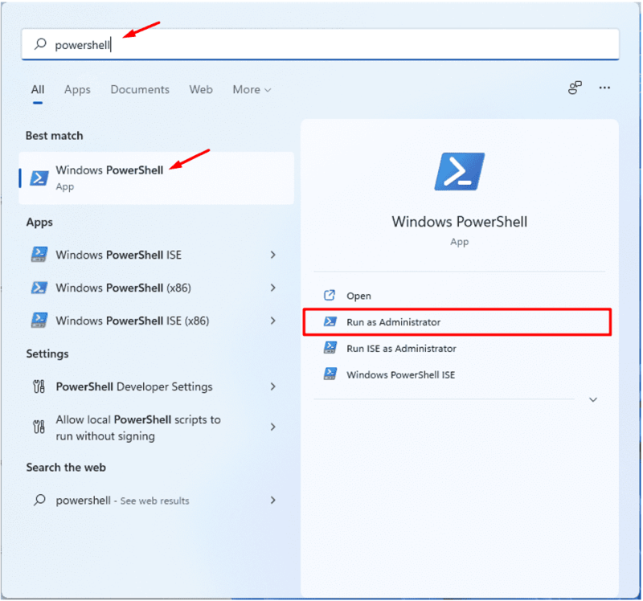Select Windows PowerShell best match result

click(x=156, y=178)
